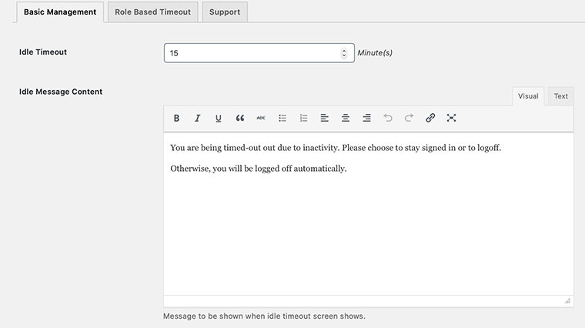The width and height of the screenshot is (585, 328).
Task: Insert a blockquote using the quote icon
Action: click(x=240, y=119)
